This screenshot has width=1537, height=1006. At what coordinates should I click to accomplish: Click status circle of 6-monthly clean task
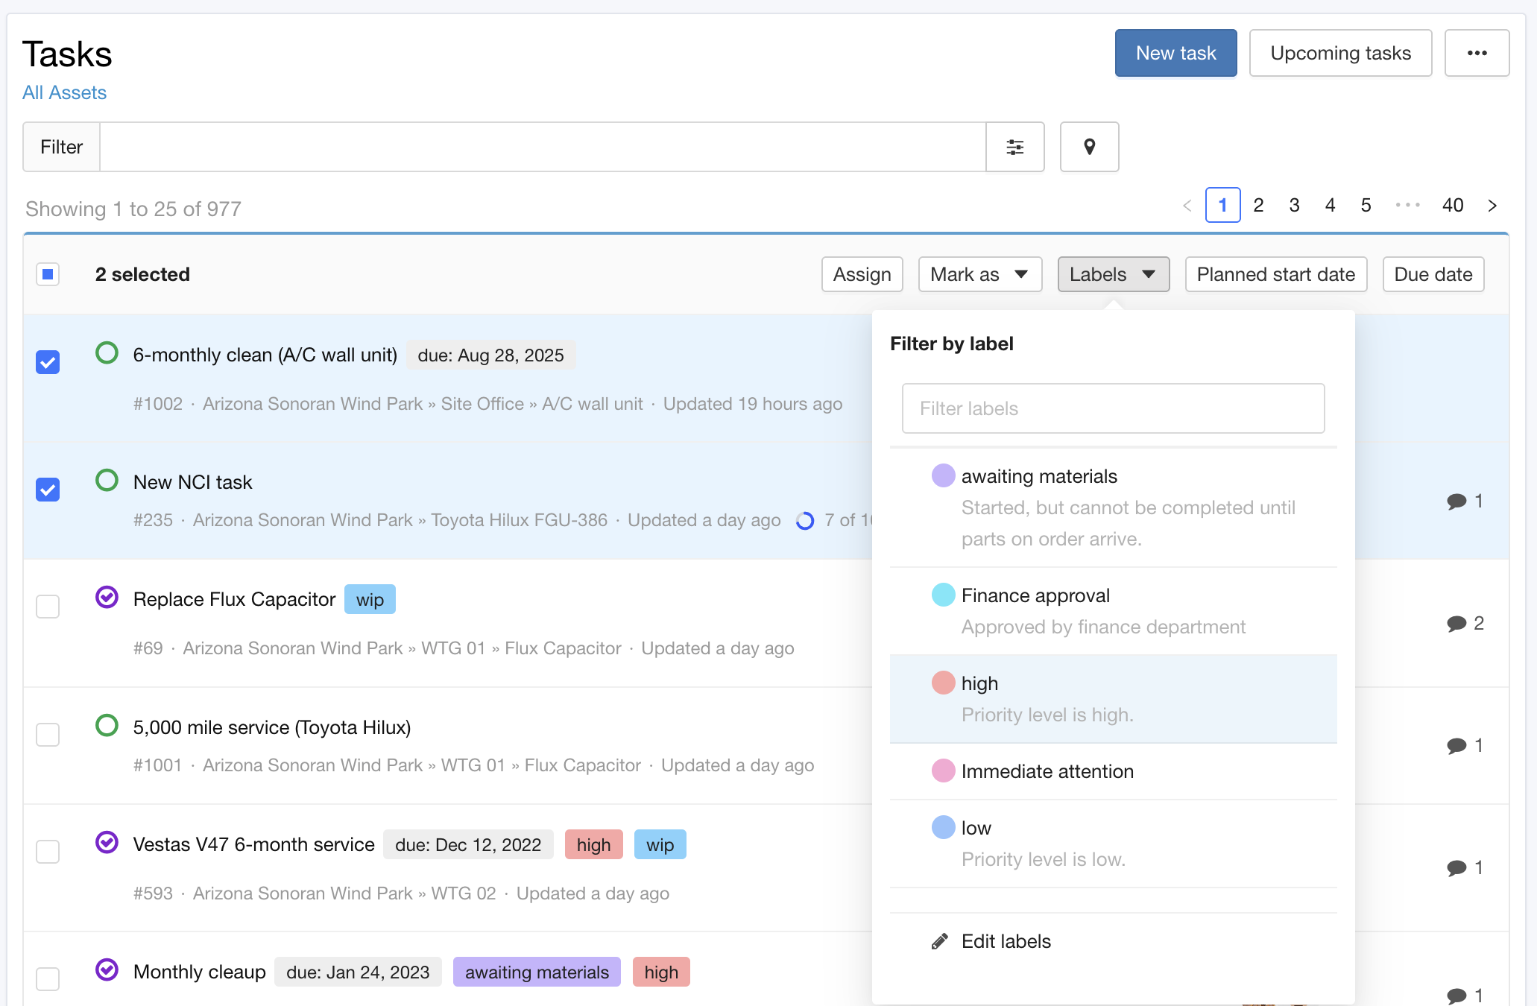107,352
